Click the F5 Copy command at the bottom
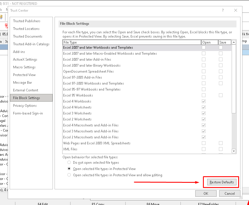Image resolution: width=249 pixels, height=205 pixels. pos(98,203)
